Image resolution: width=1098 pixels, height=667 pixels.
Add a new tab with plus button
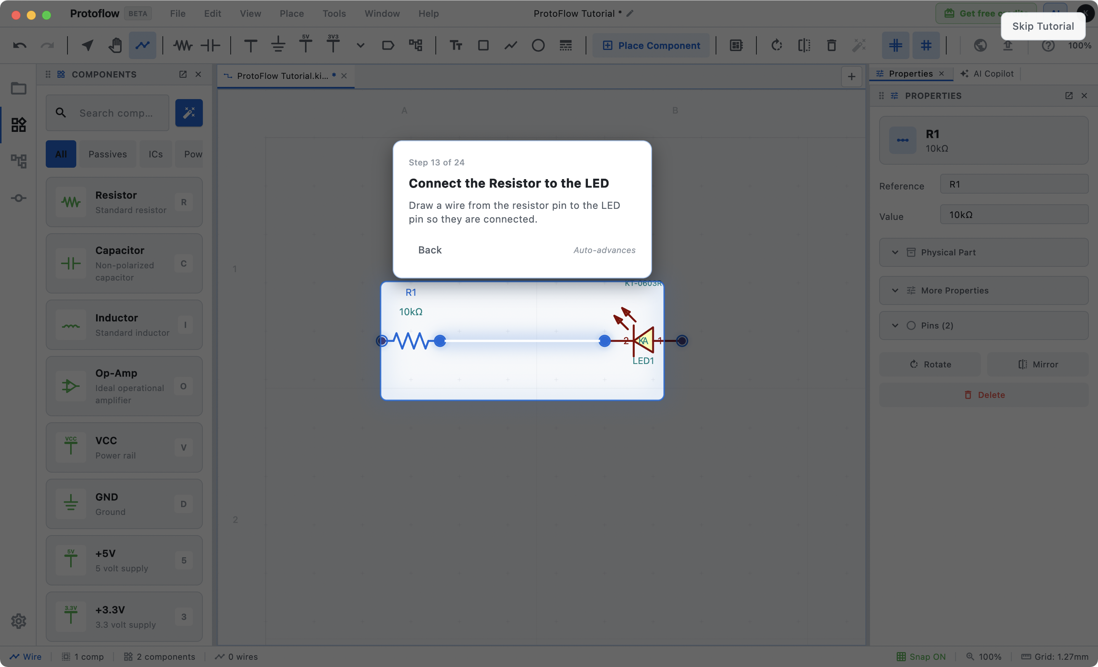pos(851,77)
